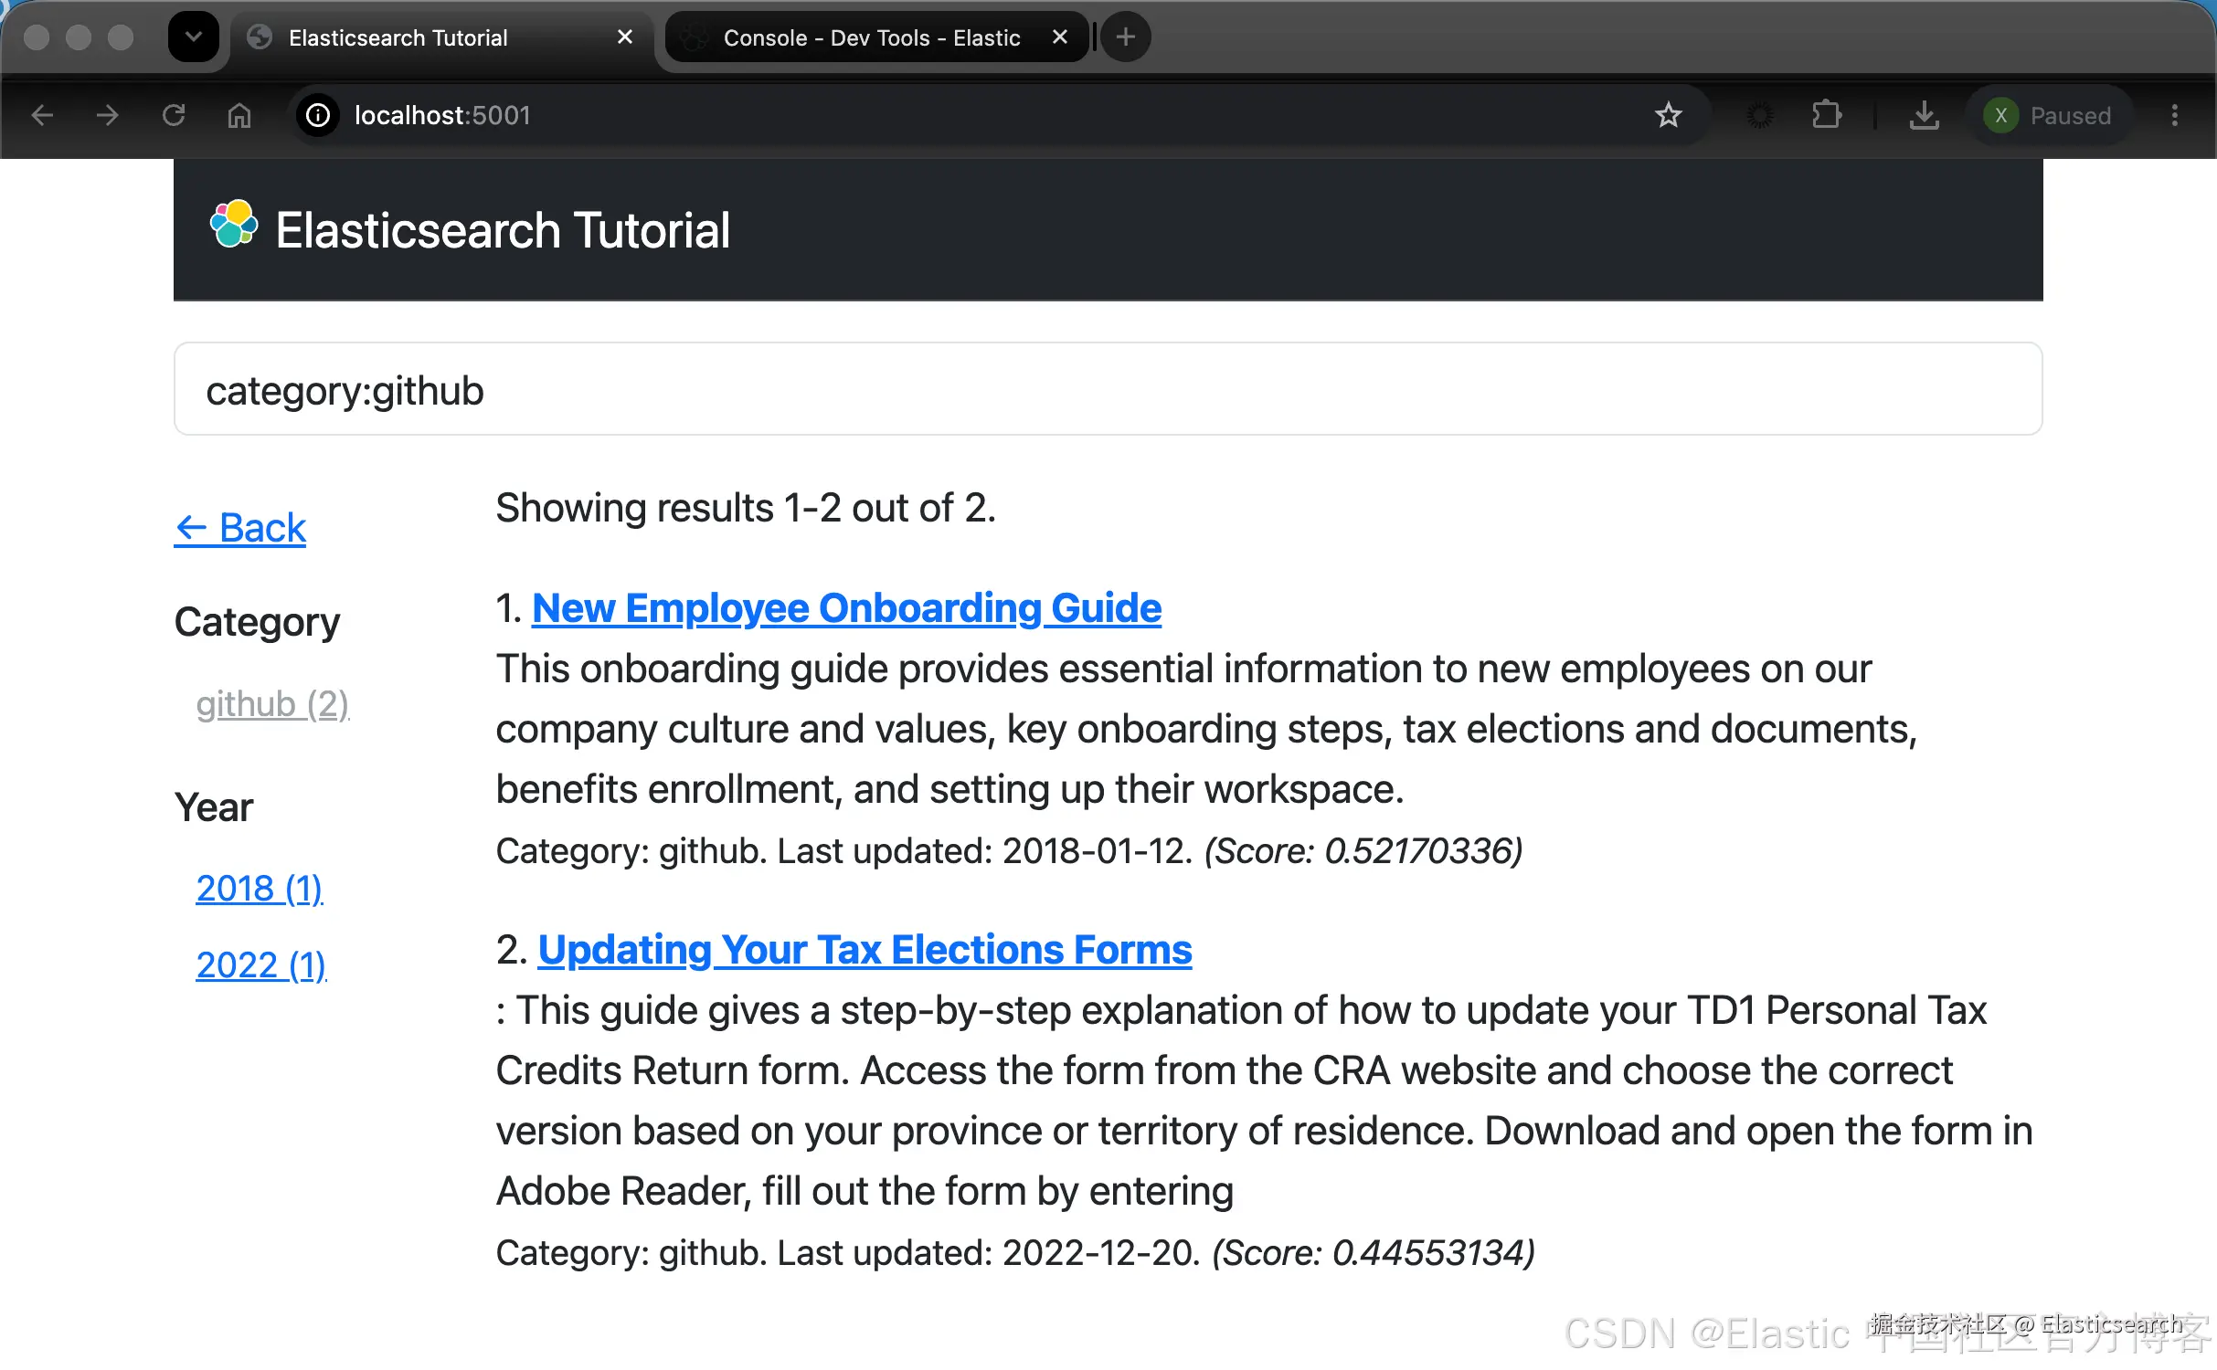Filter results by year 2022
This screenshot has width=2217, height=1370.
pos(261,965)
